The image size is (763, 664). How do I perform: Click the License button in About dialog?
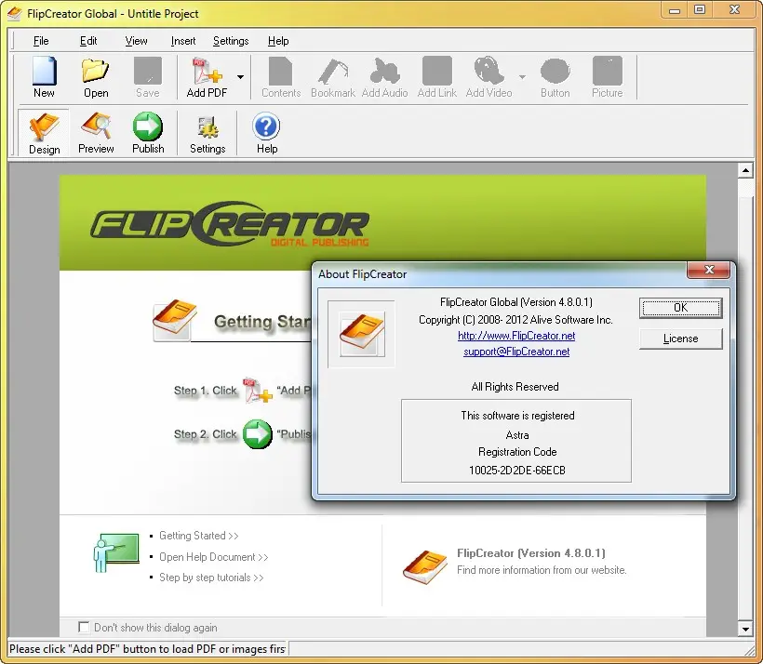click(681, 339)
